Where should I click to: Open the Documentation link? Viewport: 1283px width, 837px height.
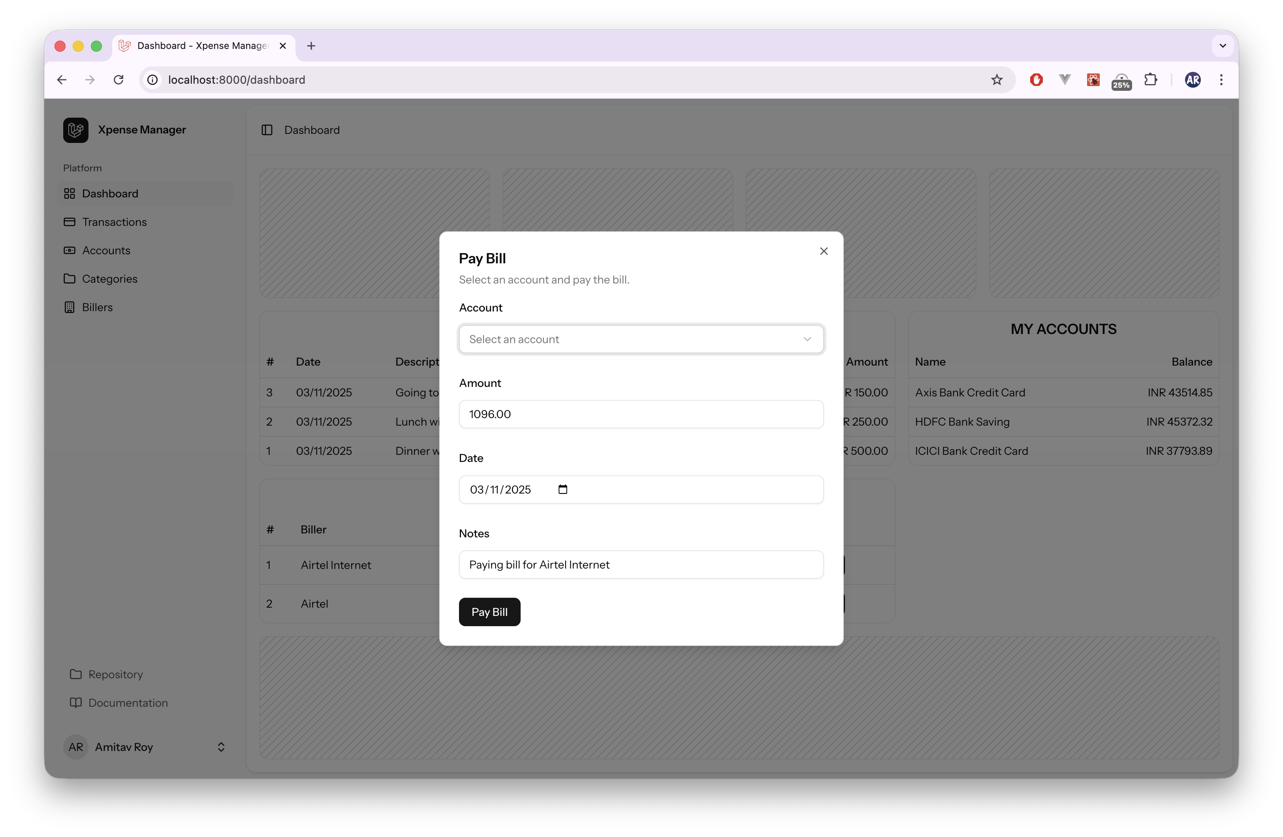pos(128,703)
